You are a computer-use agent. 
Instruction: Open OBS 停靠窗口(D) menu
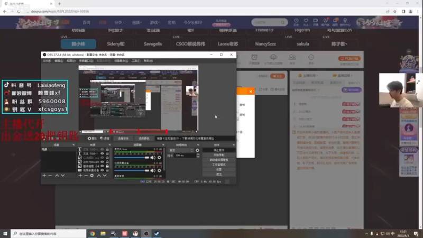86,61
